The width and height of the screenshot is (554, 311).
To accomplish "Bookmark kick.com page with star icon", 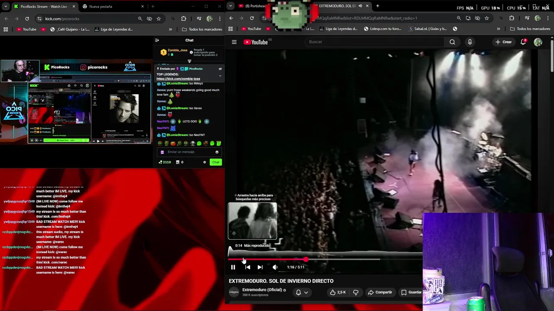I will pyautogui.click(x=158, y=19).
